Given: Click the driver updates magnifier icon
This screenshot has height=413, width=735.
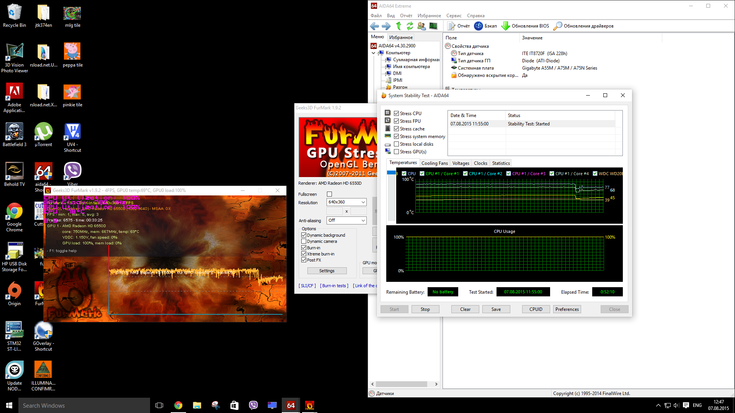Looking at the screenshot, I should pos(558,26).
